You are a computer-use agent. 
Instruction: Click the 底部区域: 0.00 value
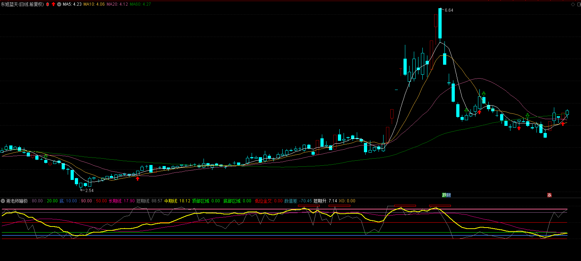[237, 201]
